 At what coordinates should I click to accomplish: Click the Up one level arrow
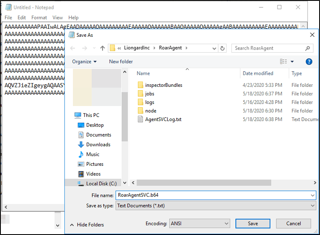[x=102, y=48]
